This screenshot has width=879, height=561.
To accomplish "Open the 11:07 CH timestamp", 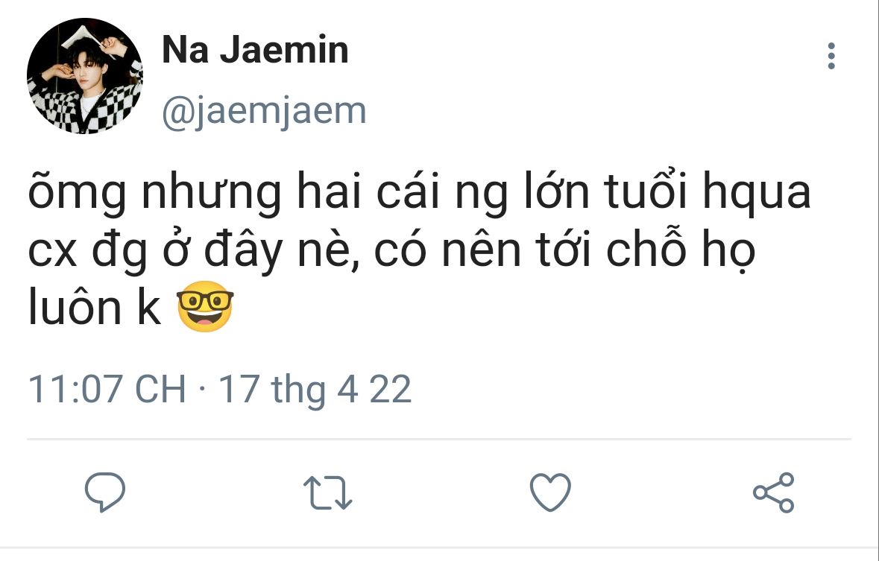I will (x=107, y=389).
